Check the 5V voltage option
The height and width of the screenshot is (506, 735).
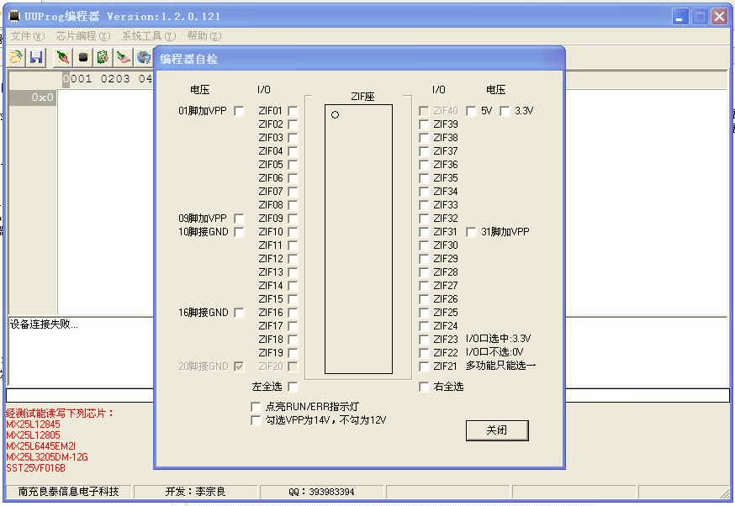click(x=471, y=111)
